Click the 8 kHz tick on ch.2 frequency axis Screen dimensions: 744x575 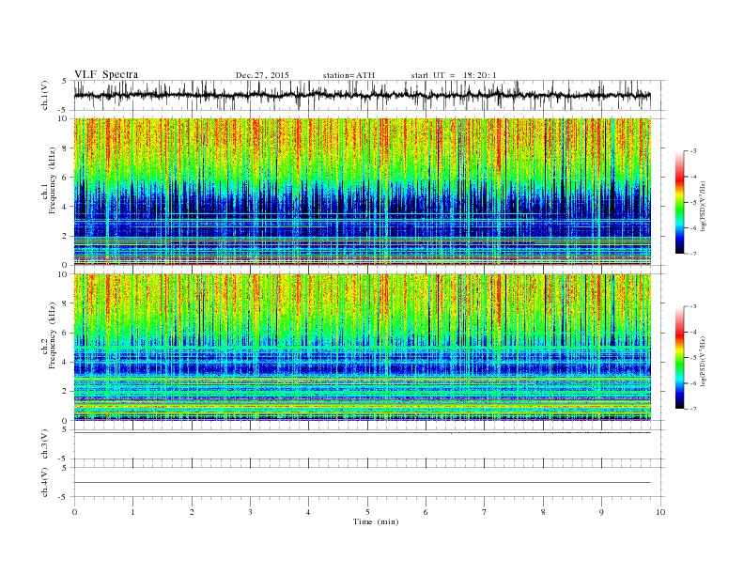click(x=66, y=303)
